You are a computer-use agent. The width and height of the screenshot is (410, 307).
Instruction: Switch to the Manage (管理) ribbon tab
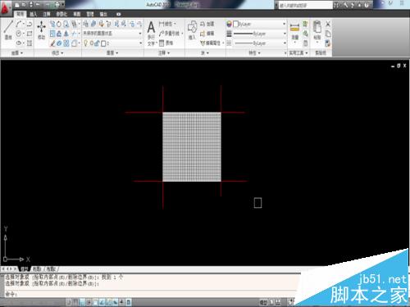tap(90, 14)
